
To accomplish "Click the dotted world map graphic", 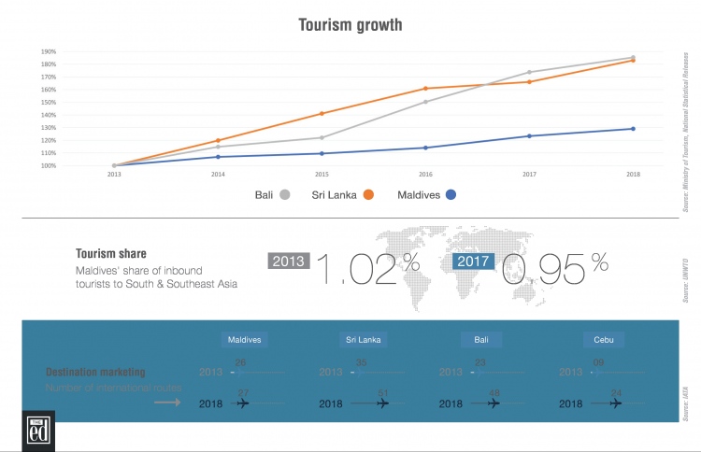I will pos(458,266).
